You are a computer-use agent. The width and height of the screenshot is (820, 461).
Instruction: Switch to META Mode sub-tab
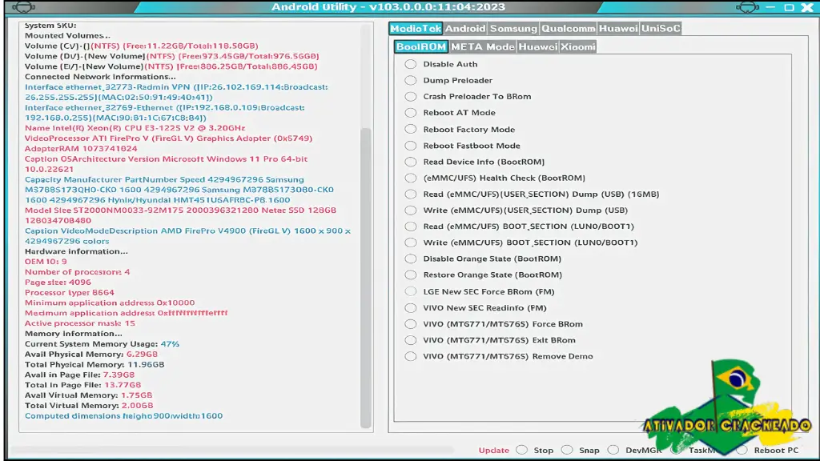click(483, 46)
